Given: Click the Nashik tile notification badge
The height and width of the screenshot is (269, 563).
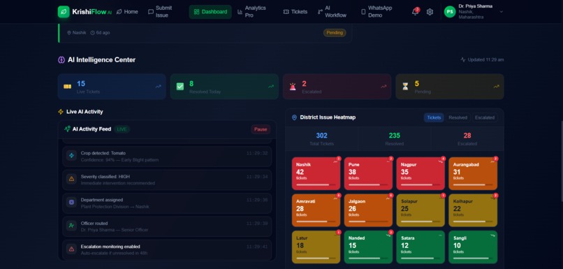Looking at the screenshot, I should click(338, 159).
